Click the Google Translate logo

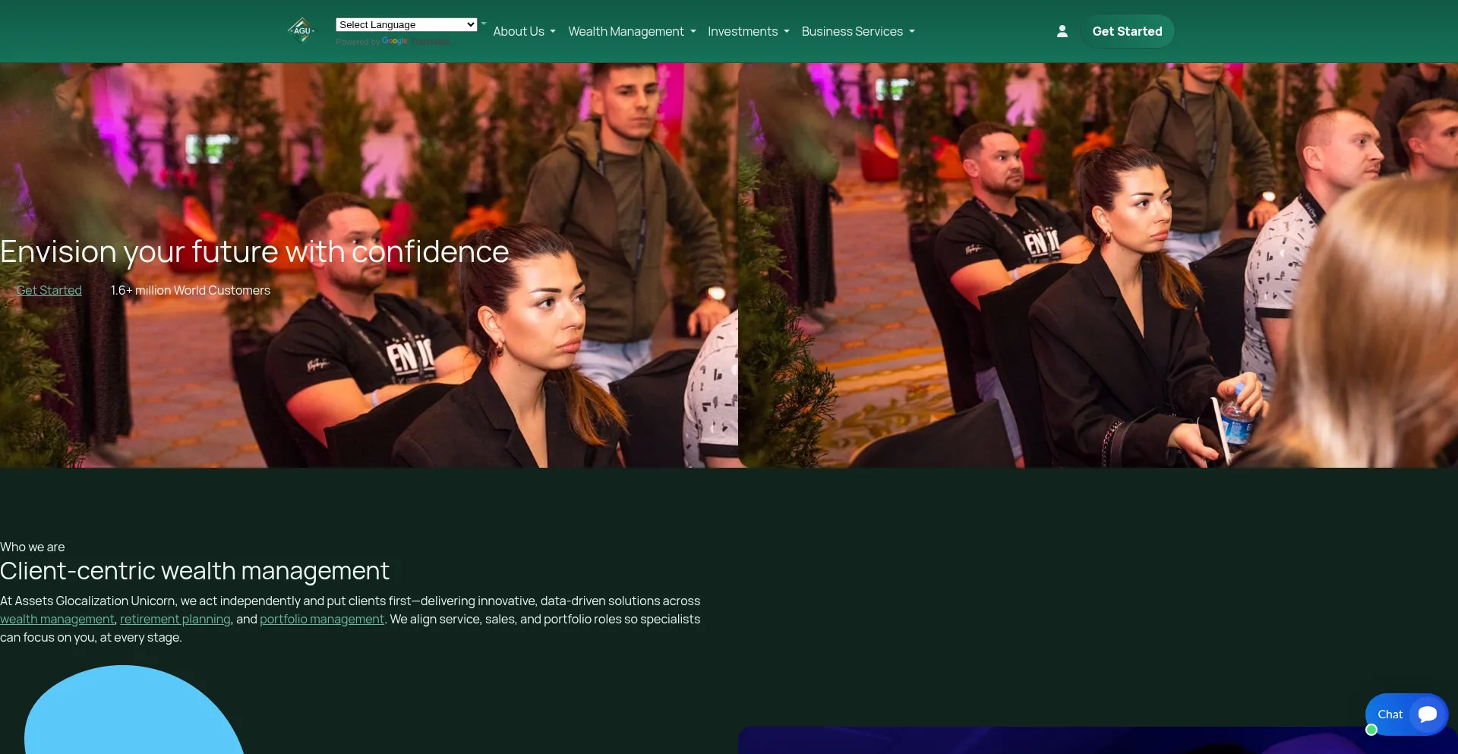pyautogui.click(x=394, y=41)
